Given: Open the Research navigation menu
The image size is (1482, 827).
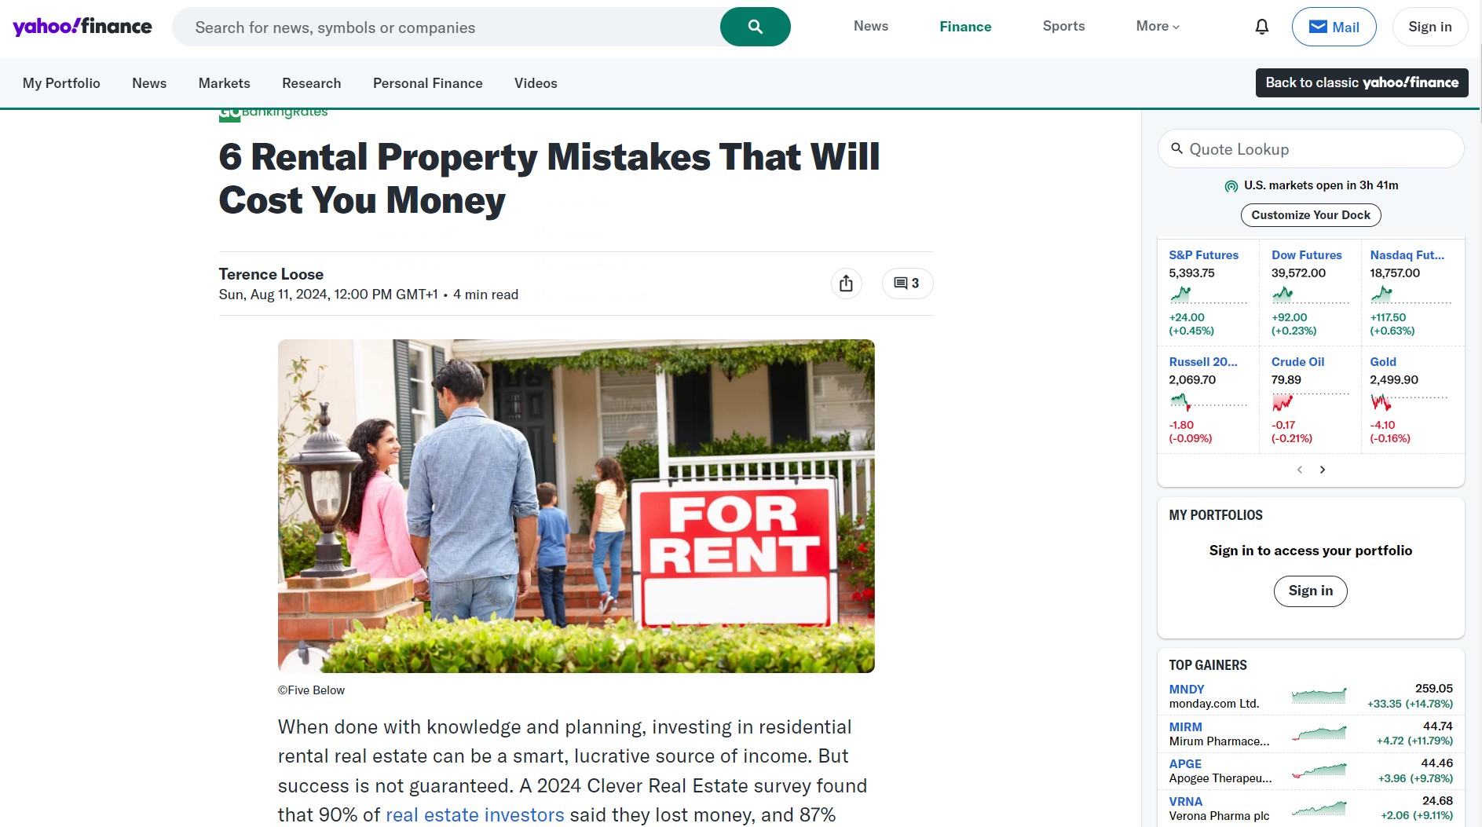Looking at the screenshot, I should pyautogui.click(x=311, y=83).
